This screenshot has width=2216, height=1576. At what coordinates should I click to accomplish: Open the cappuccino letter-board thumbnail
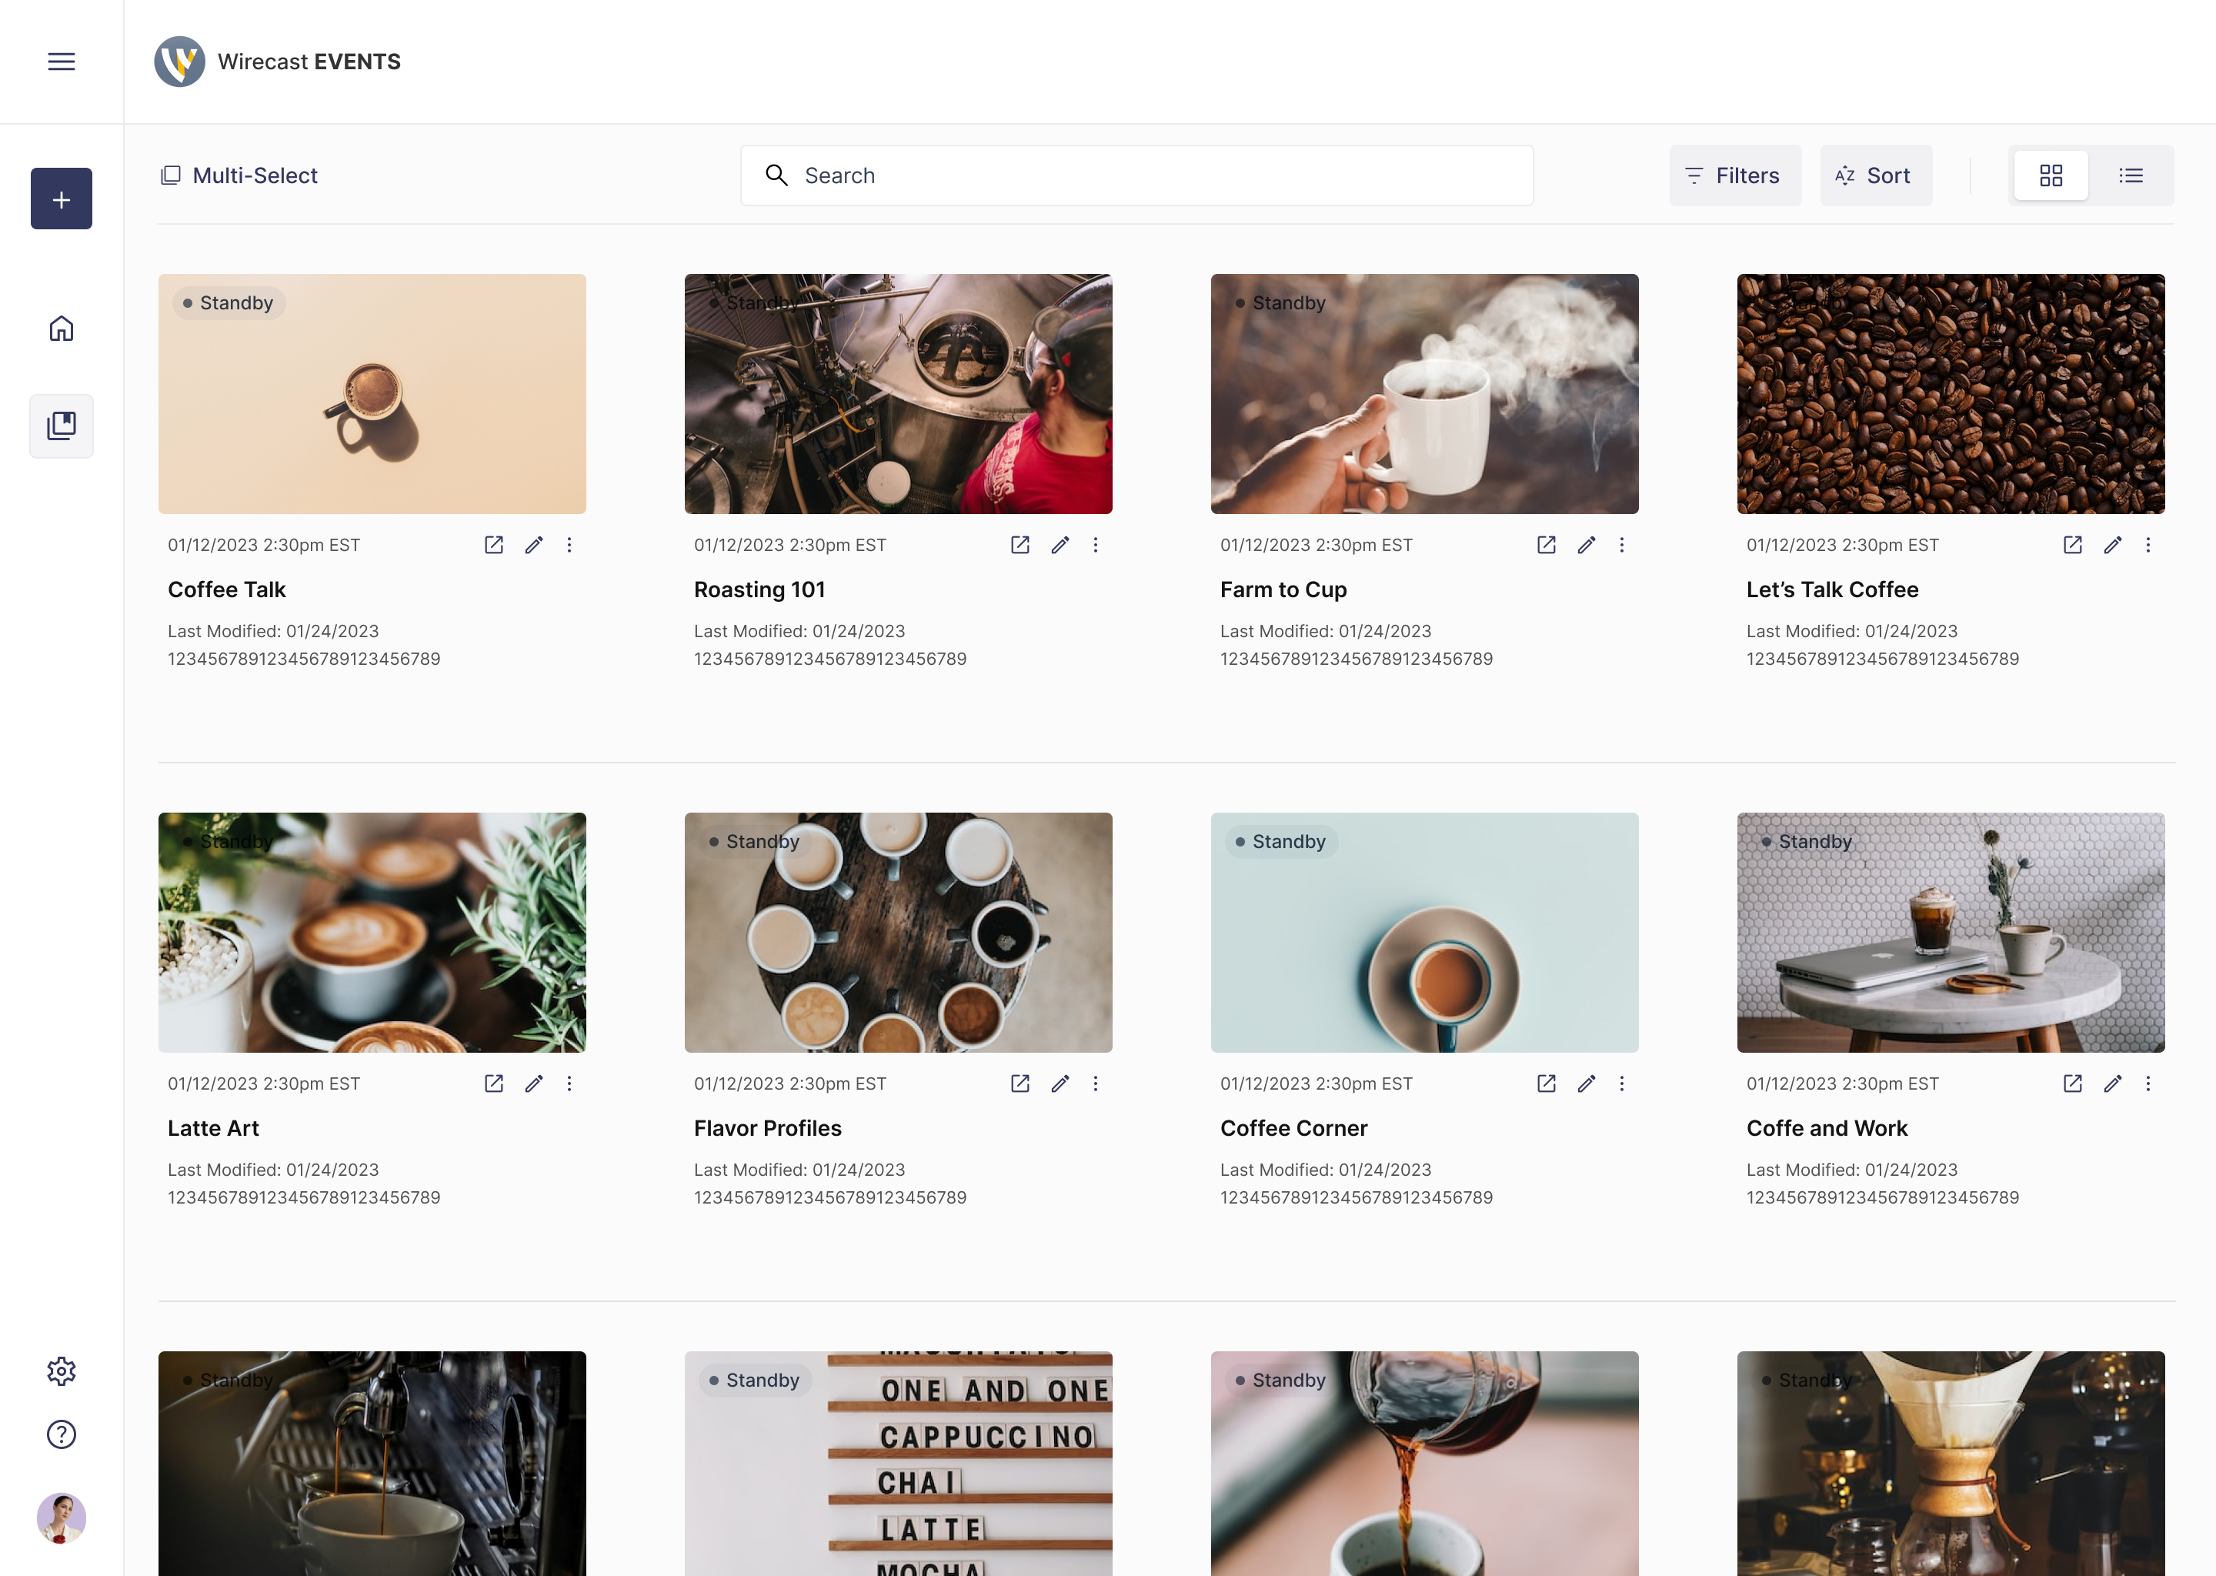point(899,1464)
